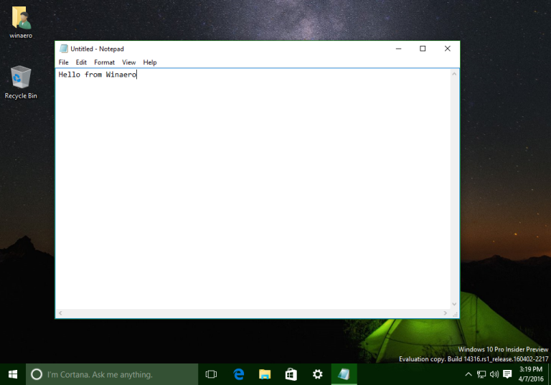The image size is (551, 385).
Task: Click the Show Desktop strip beside the clock
Action: click(x=550, y=374)
